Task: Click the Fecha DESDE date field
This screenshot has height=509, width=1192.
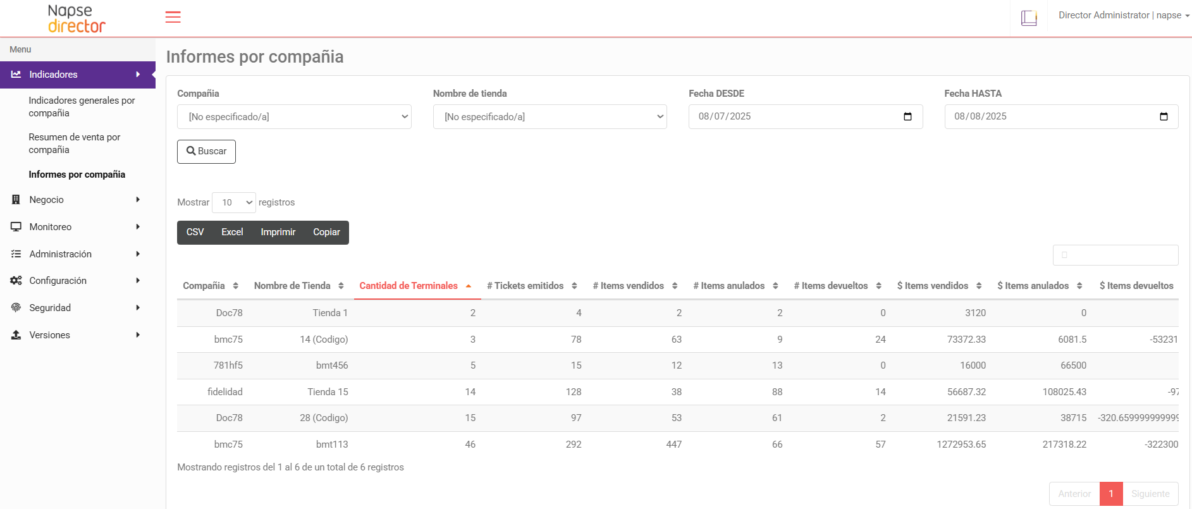Action: [806, 117]
